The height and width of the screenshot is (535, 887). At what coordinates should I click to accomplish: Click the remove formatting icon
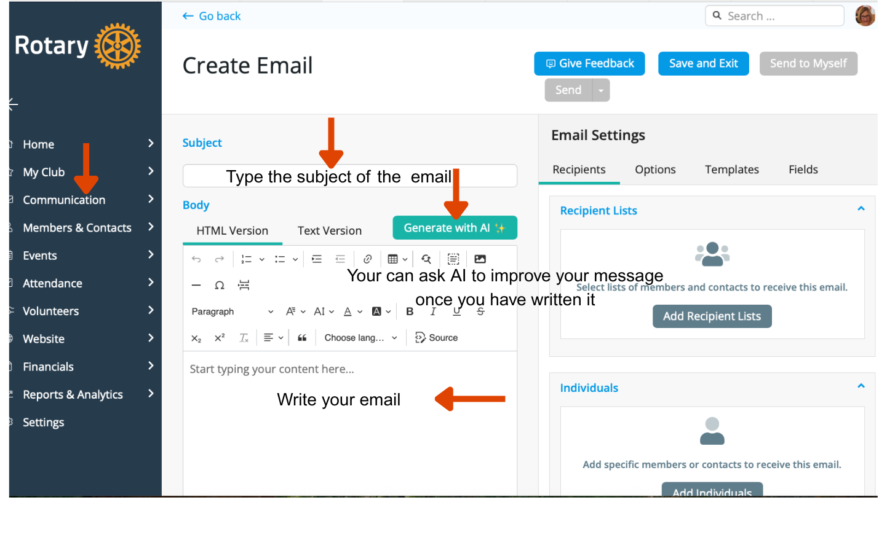[x=244, y=338]
